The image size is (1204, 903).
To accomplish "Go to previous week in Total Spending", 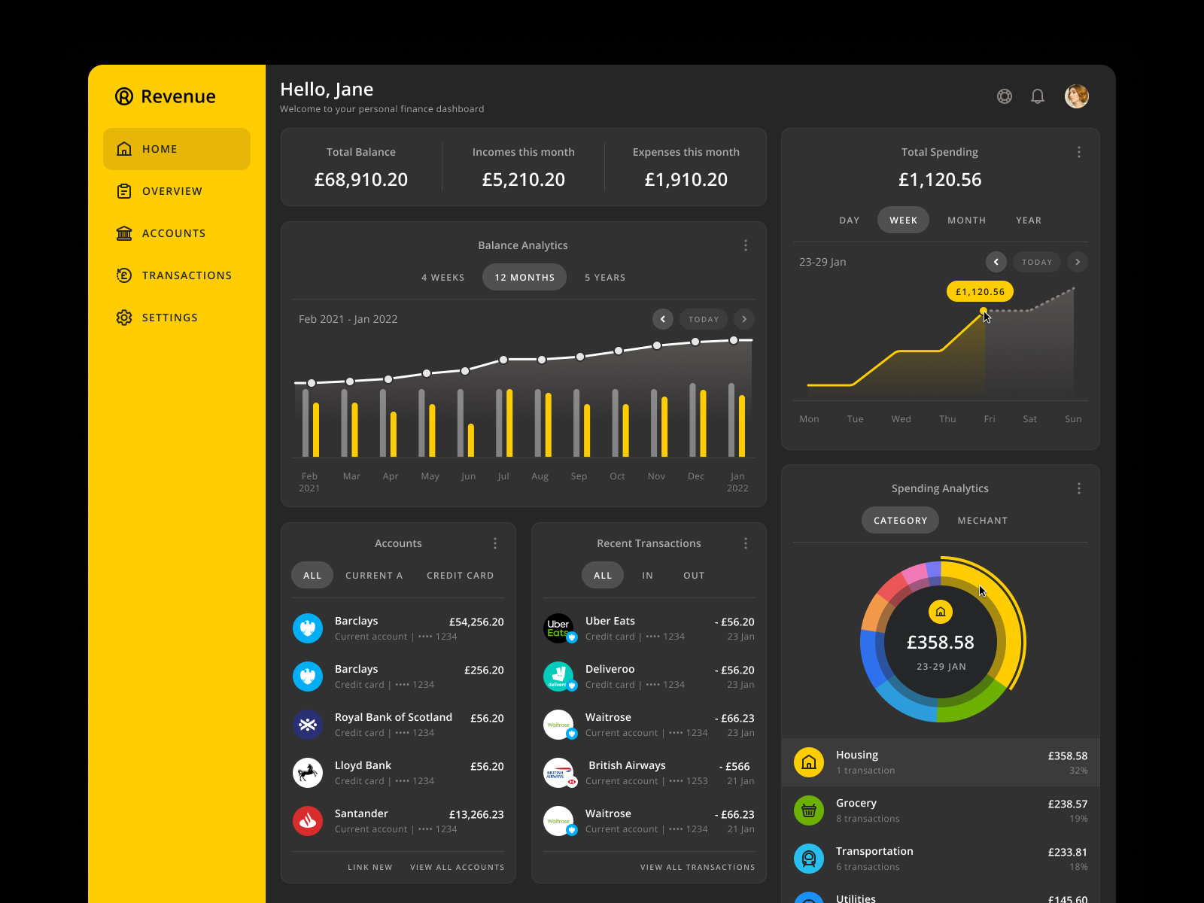I will pyautogui.click(x=996, y=262).
